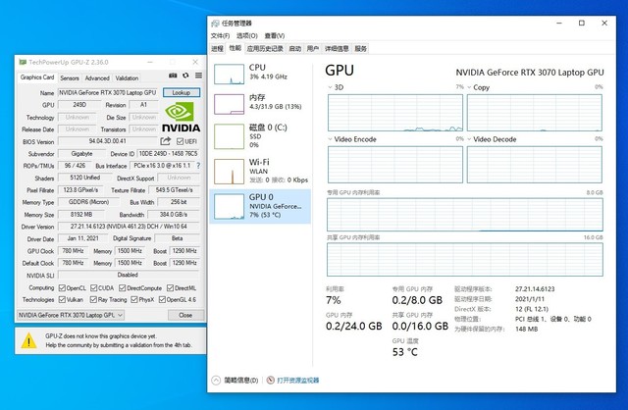Click the Task Manager title bar icon
Viewport: 628px width, 410px height.
tap(215, 24)
